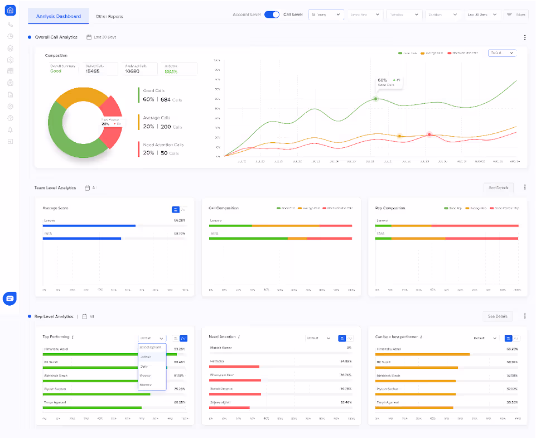Open the Last 30 Days dropdown
536x438 pixels.
point(482,15)
